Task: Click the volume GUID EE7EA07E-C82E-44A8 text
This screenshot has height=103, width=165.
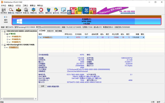Action: [x=84, y=82]
